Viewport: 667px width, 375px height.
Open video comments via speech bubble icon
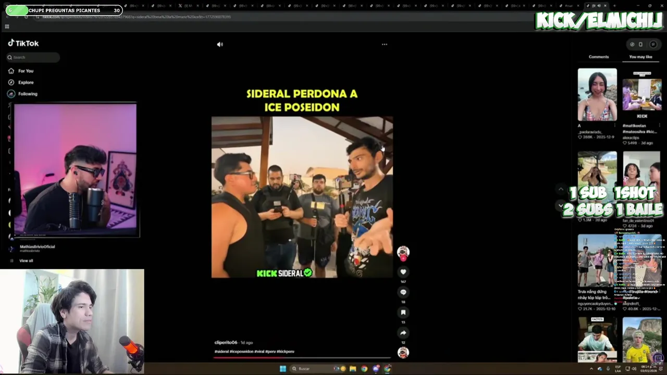[x=403, y=292]
